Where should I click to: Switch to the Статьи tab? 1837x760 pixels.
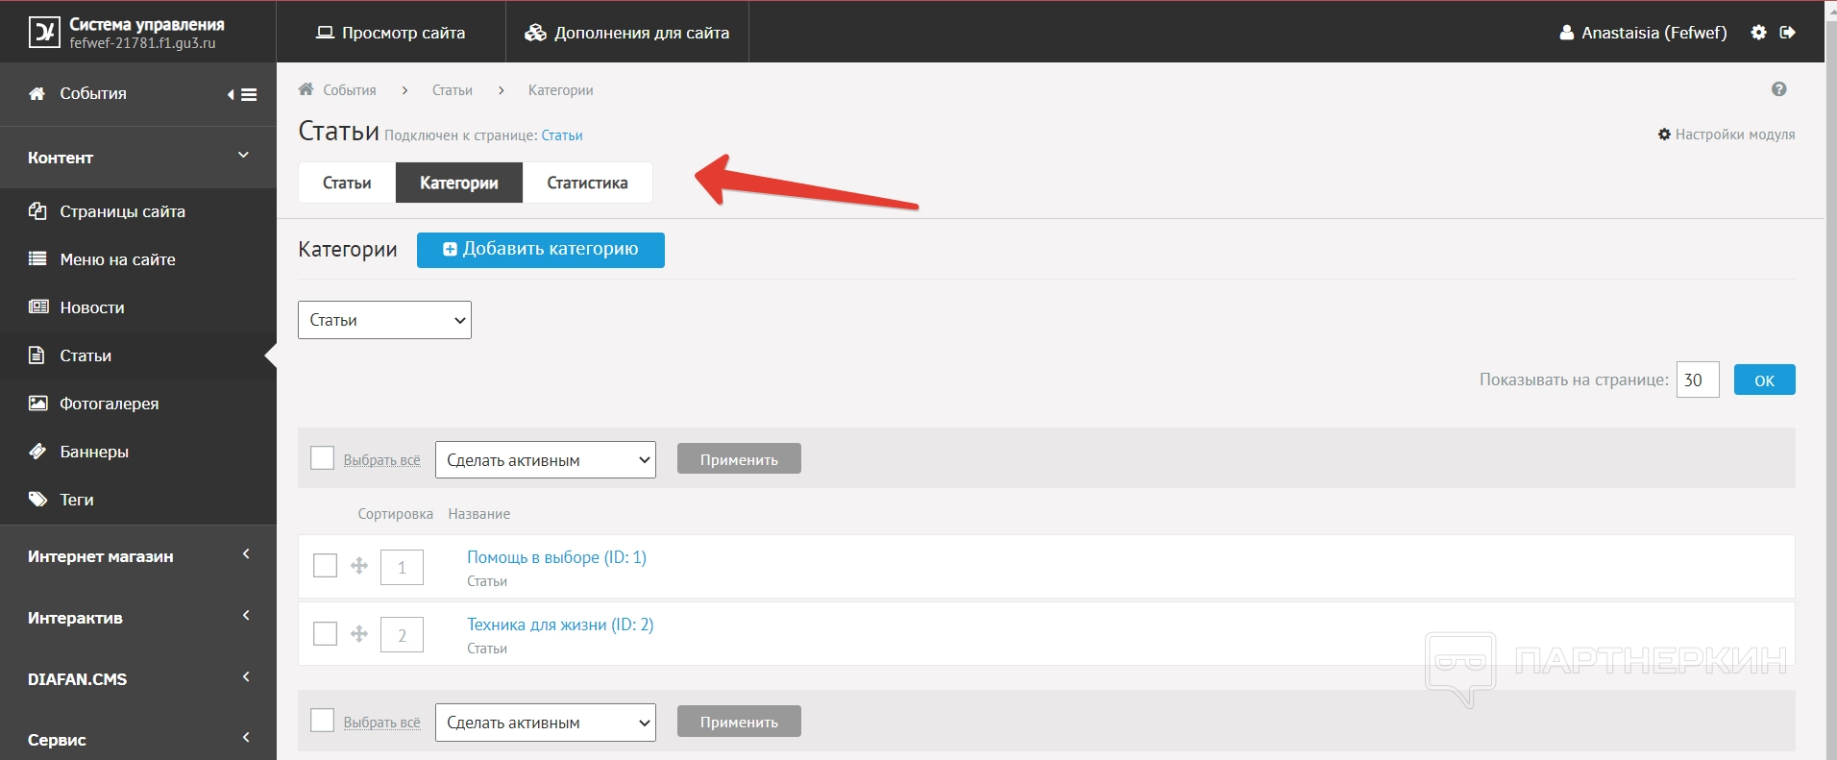click(x=347, y=183)
